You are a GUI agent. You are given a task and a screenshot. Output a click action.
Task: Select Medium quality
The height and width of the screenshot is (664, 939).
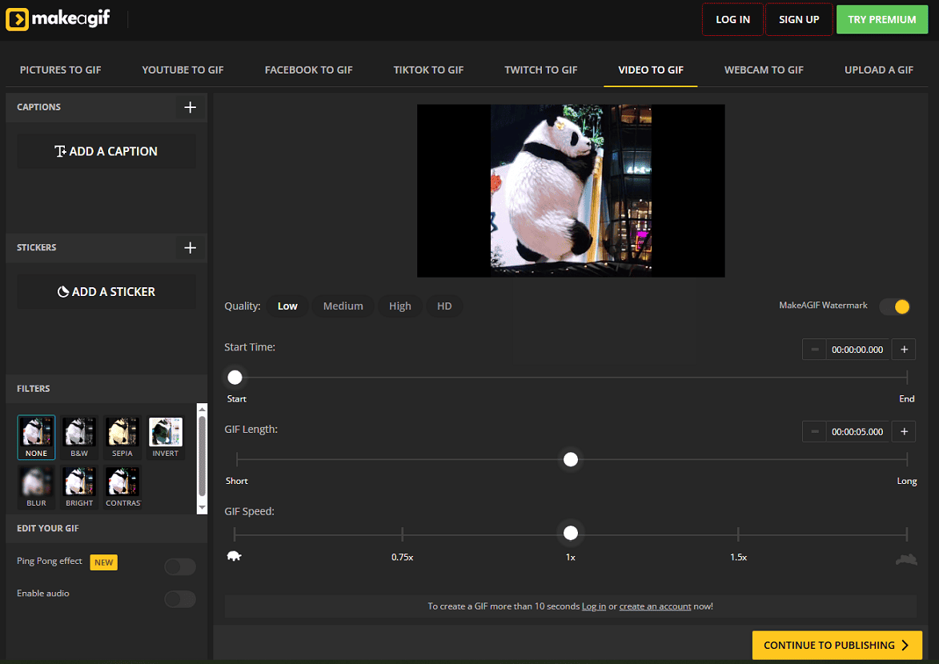pos(343,306)
